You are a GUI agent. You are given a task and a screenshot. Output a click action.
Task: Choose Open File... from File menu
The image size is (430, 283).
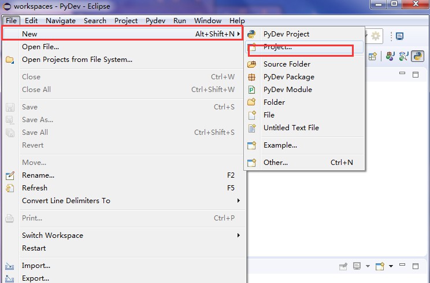click(124, 47)
